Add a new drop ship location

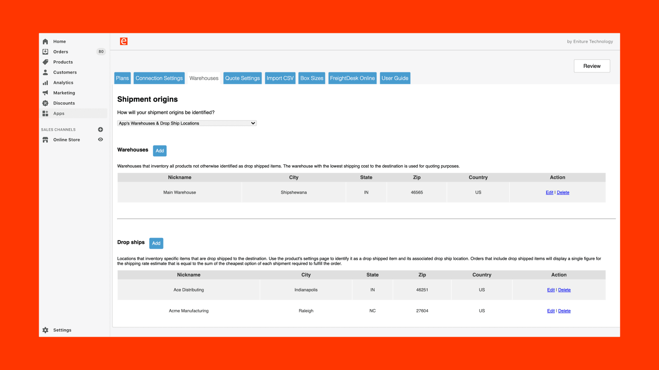(156, 243)
